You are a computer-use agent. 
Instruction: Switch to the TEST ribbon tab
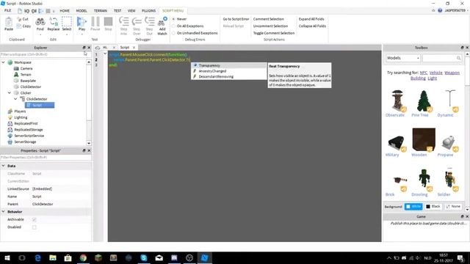(117, 11)
